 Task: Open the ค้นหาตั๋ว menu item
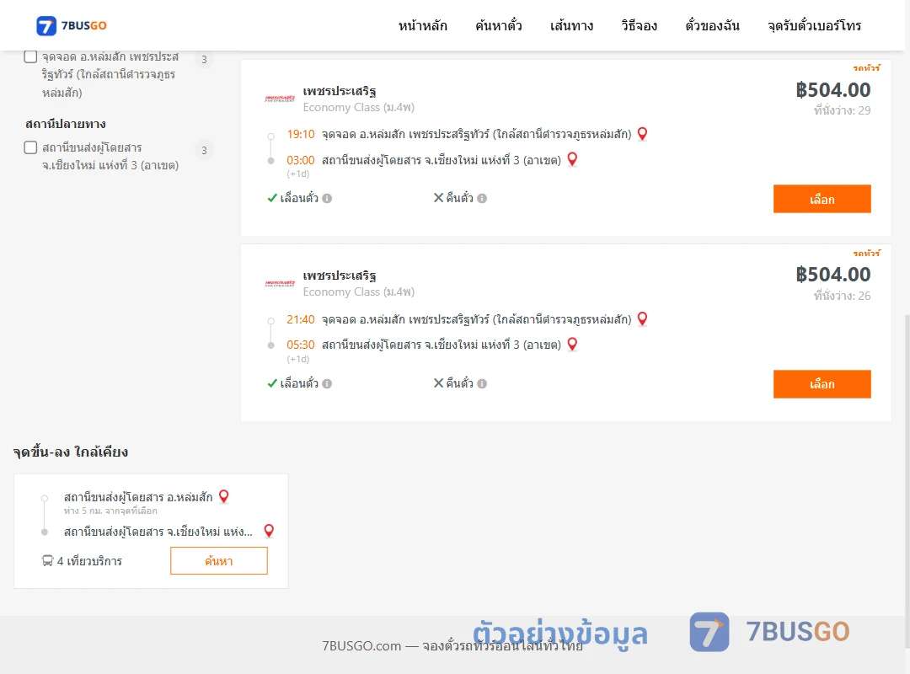click(499, 25)
